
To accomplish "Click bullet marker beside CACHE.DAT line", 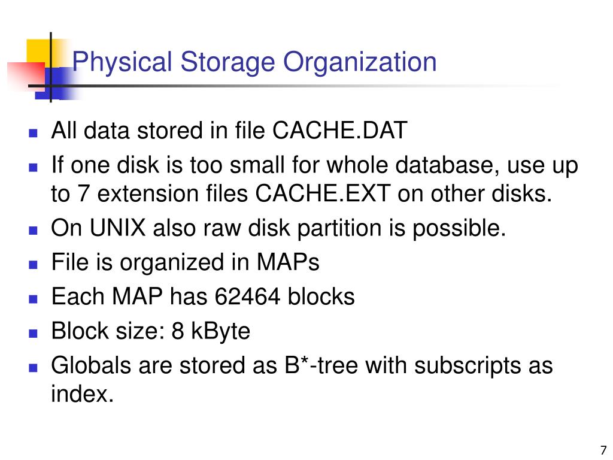I will point(34,133).
